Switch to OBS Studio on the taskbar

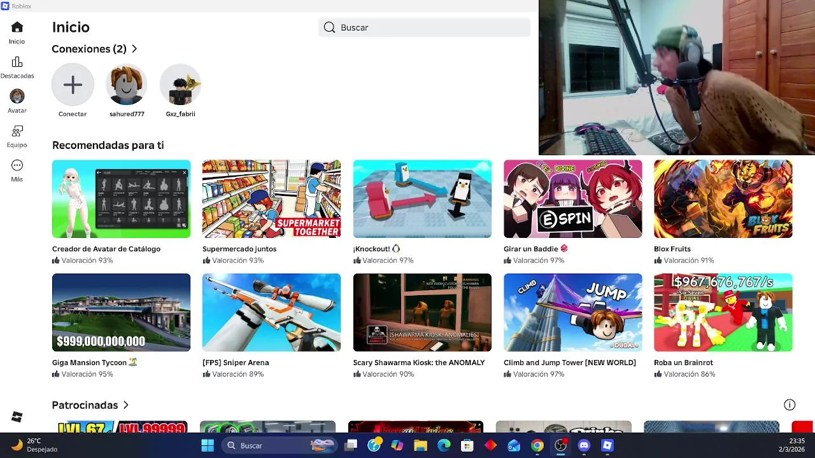(560, 445)
